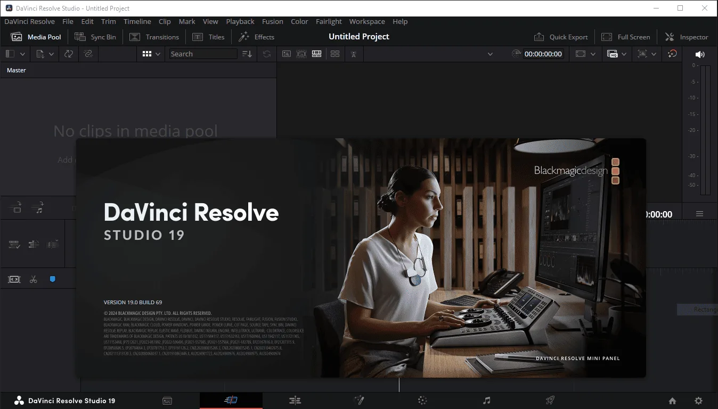Image resolution: width=718 pixels, height=409 pixels.
Task: Go to the Fusion page wand icon
Action: pos(359,400)
